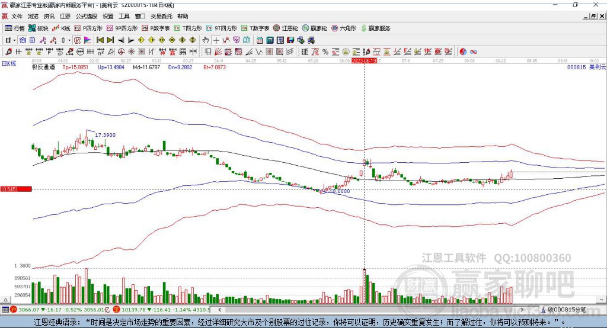The image size is (607, 328).
Task: Click the 2023-06-19 date marker
Action: point(364,61)
